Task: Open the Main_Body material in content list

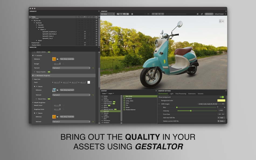Action: click(140, 96)
